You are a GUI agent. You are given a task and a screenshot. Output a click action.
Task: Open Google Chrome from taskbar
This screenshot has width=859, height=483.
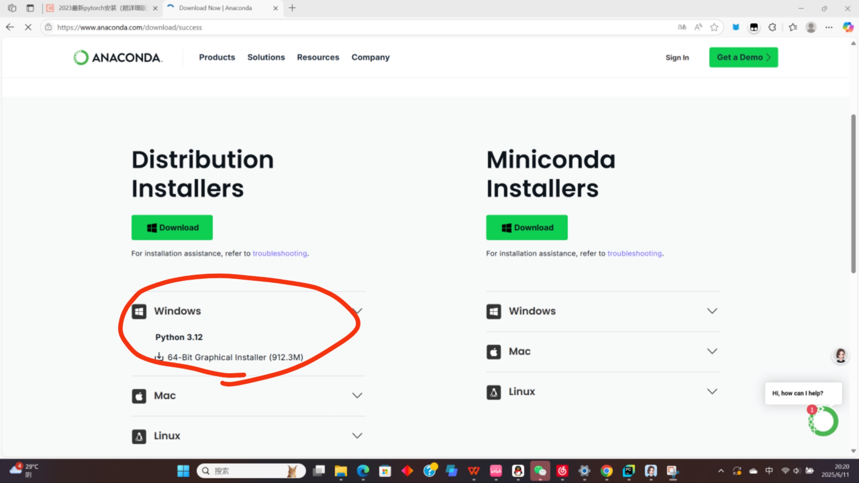[x=606, y=471]
